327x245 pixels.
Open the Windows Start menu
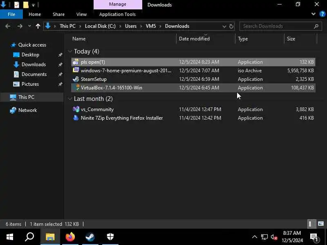coord(9,237)
